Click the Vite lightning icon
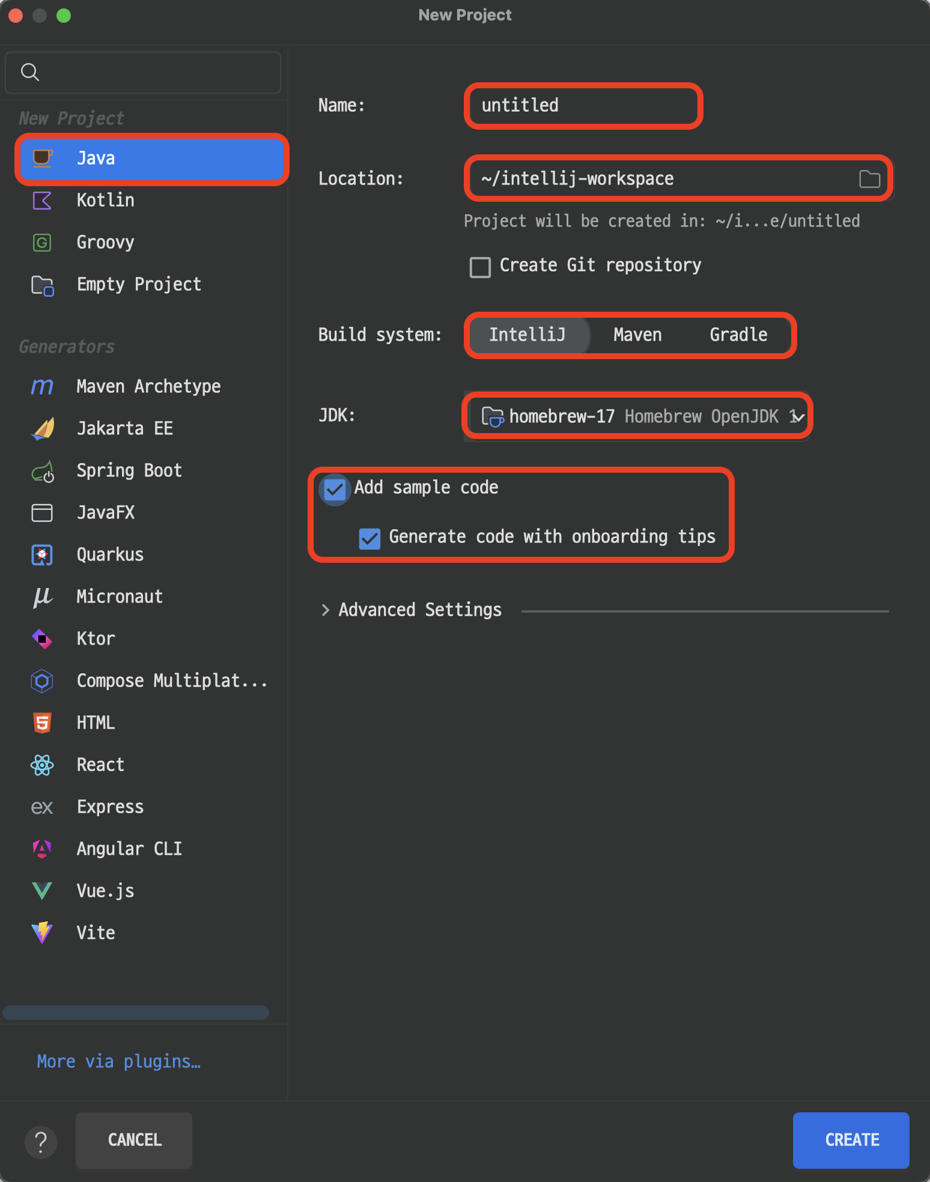The image size is (930, 1182). (42, 933)
